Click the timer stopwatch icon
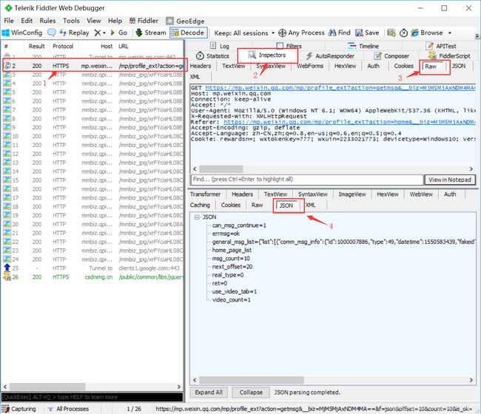Viewport: 481px width, 414px height. (403, 33)
